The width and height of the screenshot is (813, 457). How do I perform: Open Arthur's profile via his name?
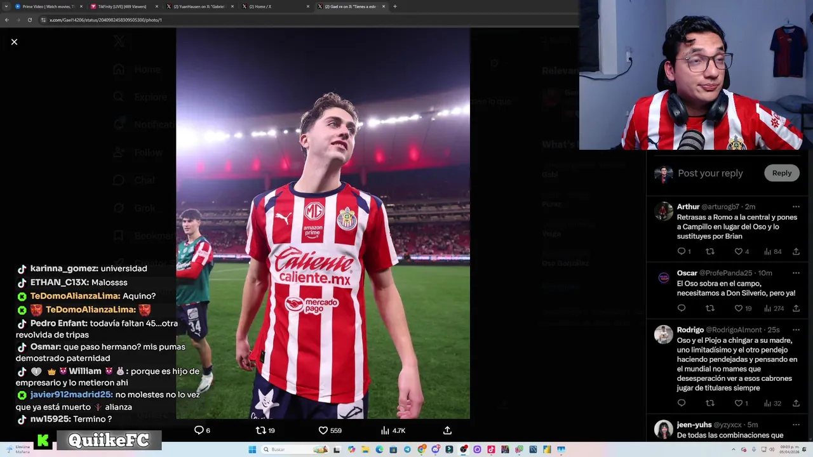pyautogui.click(x=688, y=207)
